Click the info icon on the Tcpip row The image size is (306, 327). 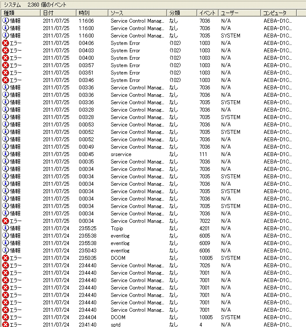pyautogui.click(x=6, y=228)
